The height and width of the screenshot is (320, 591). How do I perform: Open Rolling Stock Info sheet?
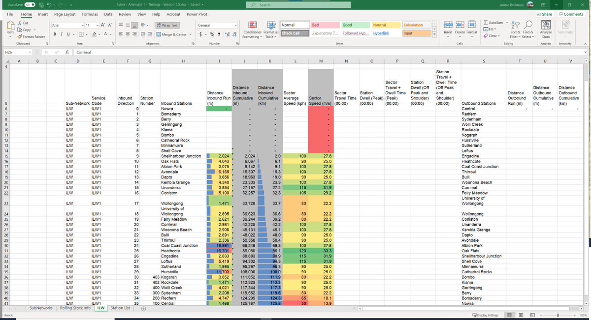[75, 308]
